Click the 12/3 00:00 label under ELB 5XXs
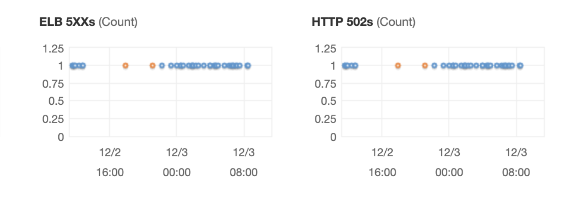586x205 pixels. pos(177,163)
